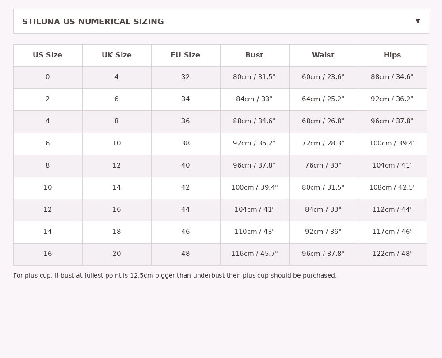Click the Bust column header
The height and width of the screenshot is (358, 442).
pos(254,55)
